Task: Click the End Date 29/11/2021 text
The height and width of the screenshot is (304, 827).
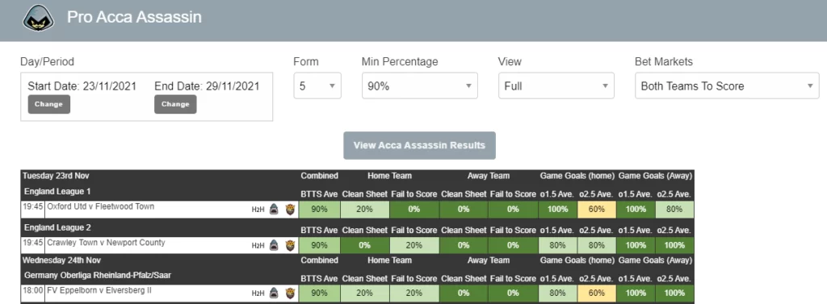Action: pos(207,86)
